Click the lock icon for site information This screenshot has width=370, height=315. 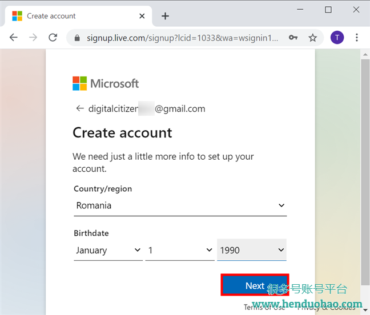click(x=77, y=38)
